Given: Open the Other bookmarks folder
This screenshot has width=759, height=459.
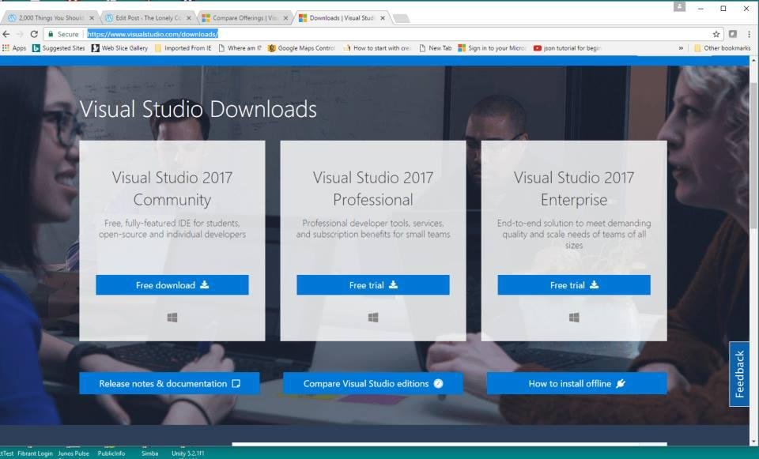Looking at the screenshot, I should pyautogui.click(x=722, y=48).
